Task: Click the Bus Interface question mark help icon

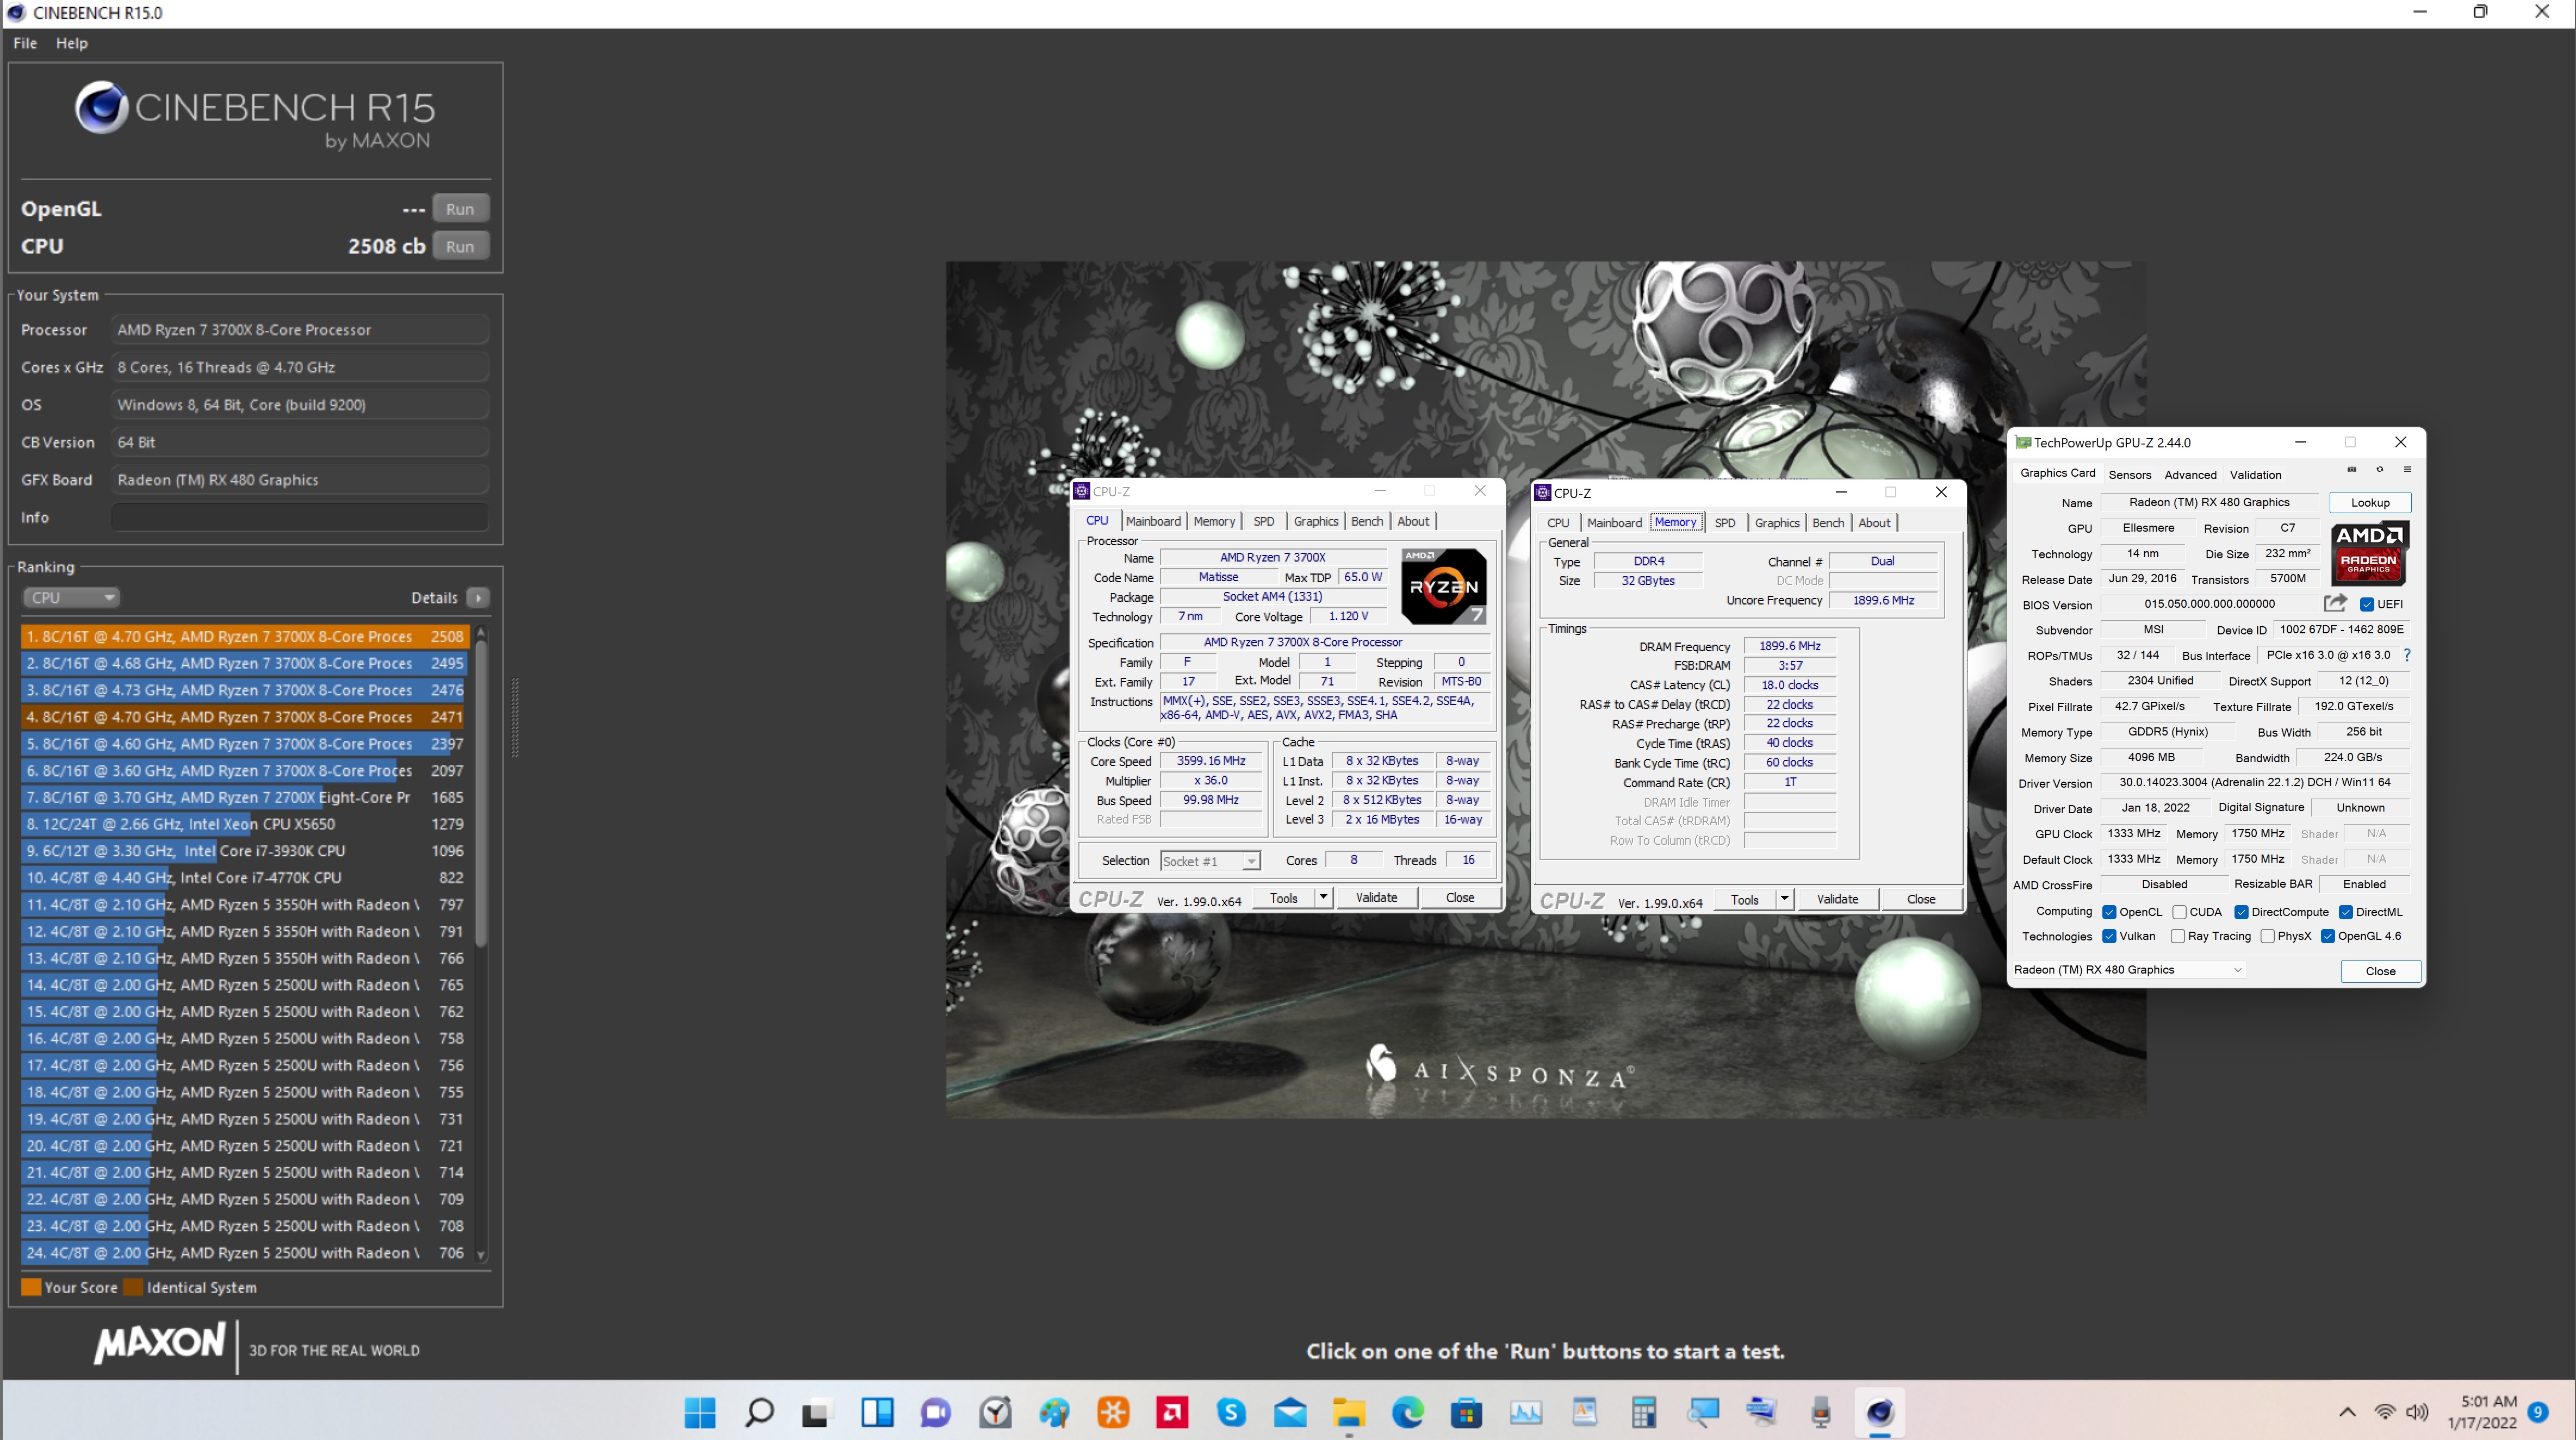Action: [2407, 656]
